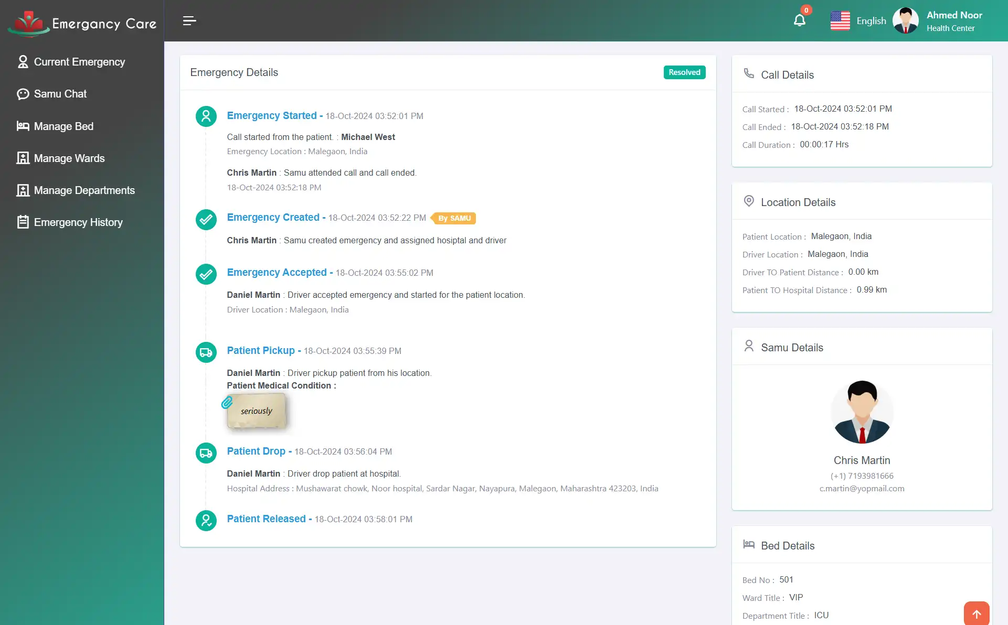
Task: Open Current Emergency in sidebar
Action: (x=79, y=62)
